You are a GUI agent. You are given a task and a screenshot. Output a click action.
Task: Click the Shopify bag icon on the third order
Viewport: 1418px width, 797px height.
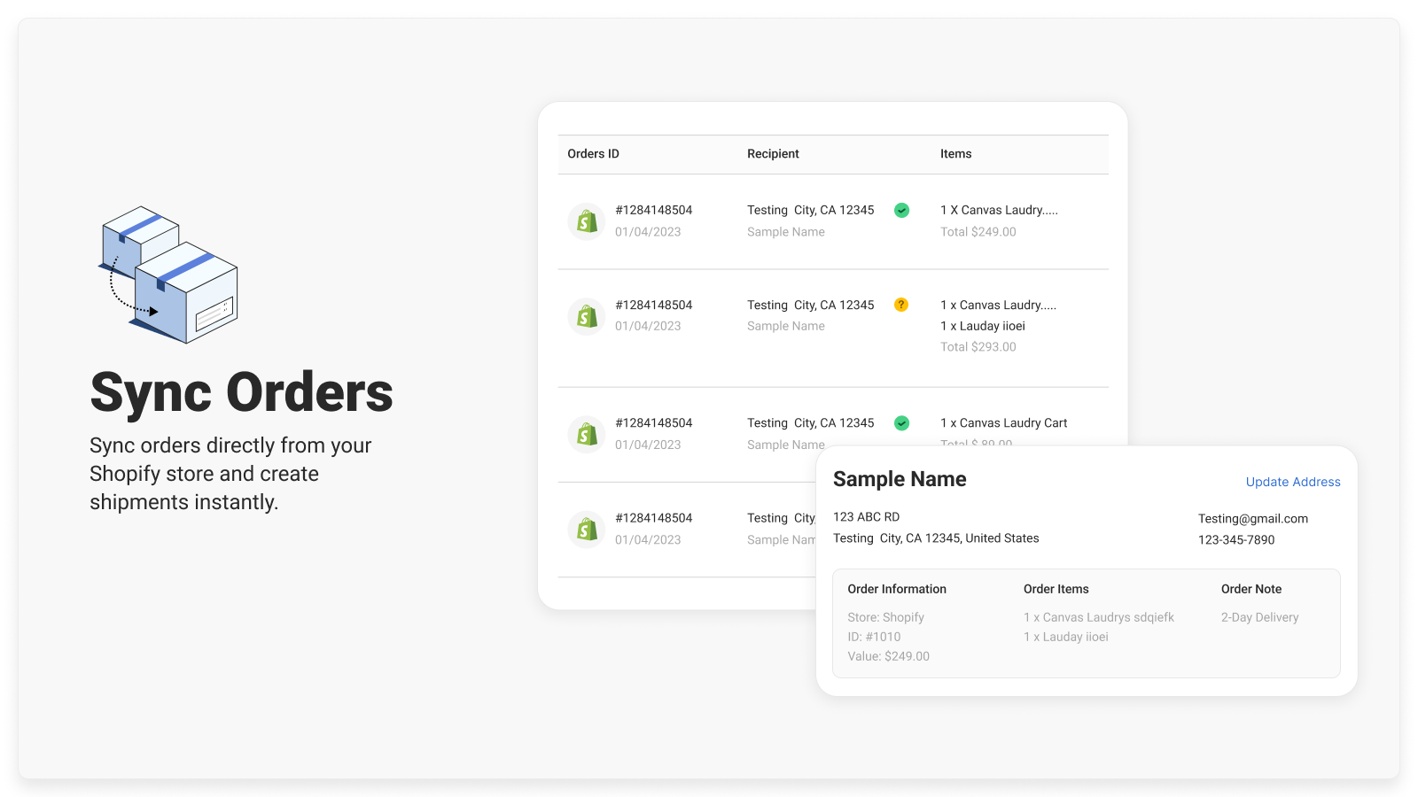click(x=586, y=434)
